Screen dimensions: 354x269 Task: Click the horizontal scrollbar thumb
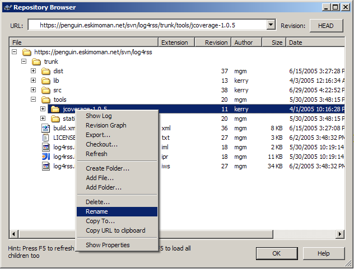pyautogui.click(x=146, y=234)
